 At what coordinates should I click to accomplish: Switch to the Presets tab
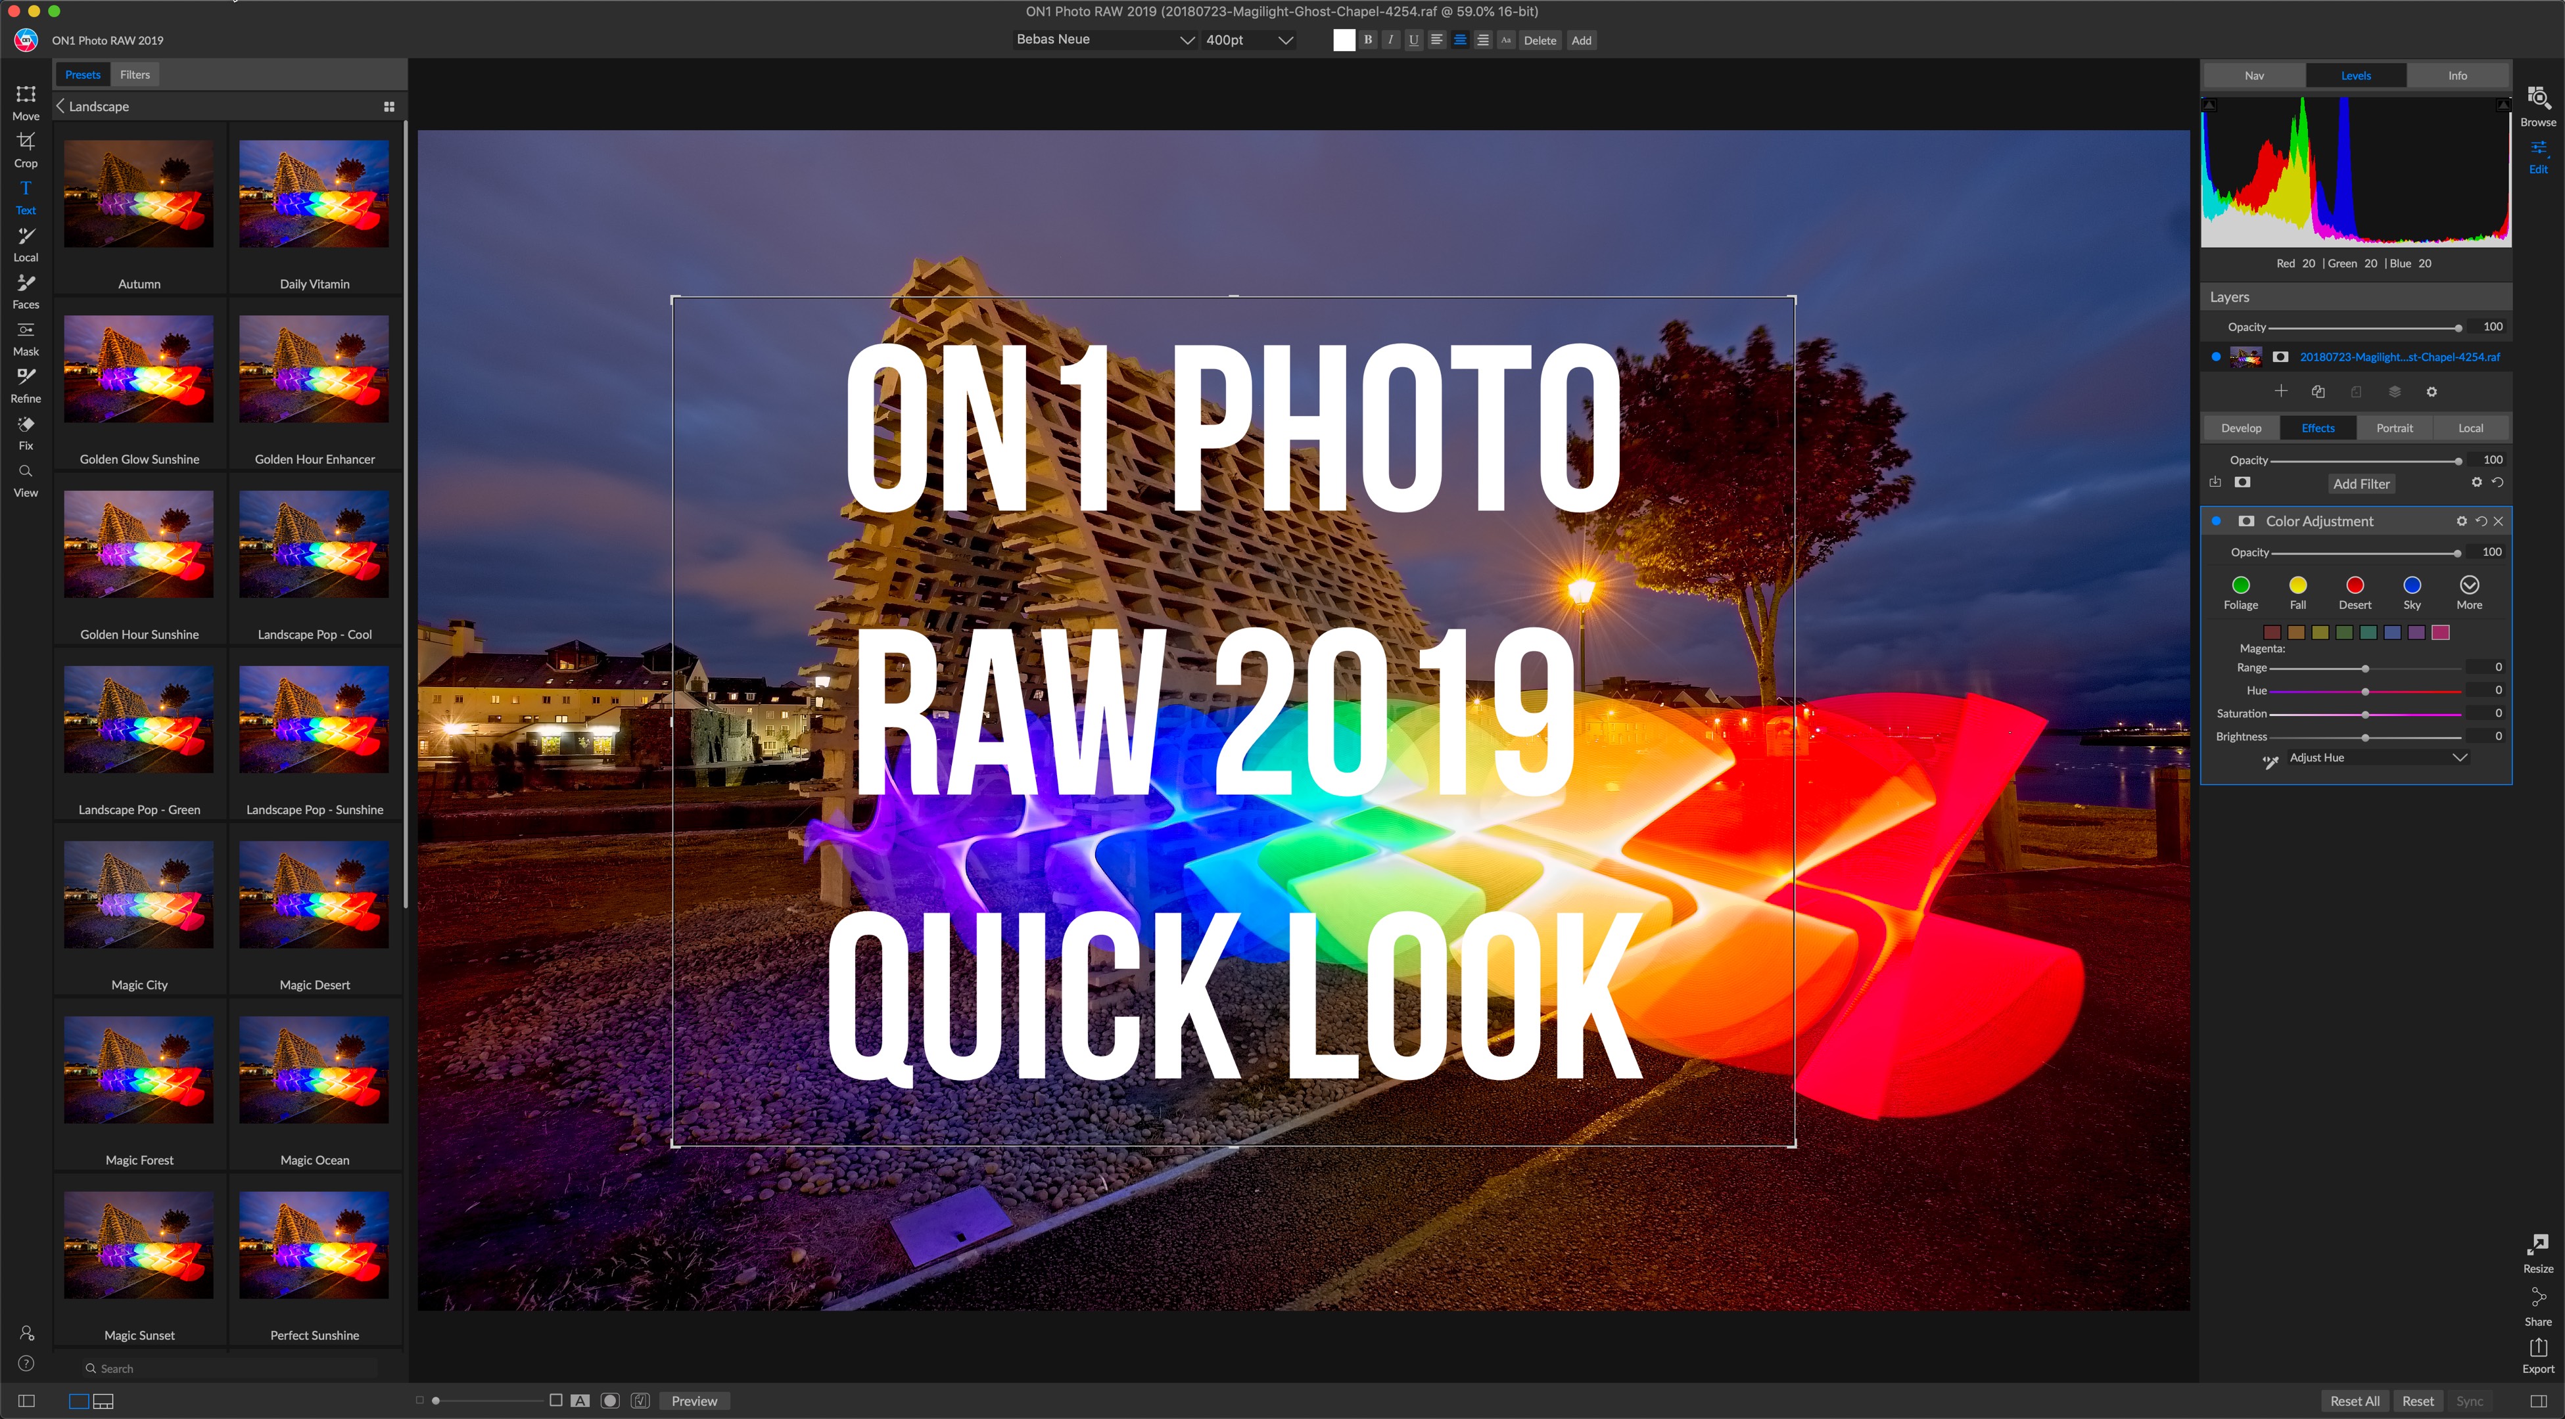83,75
